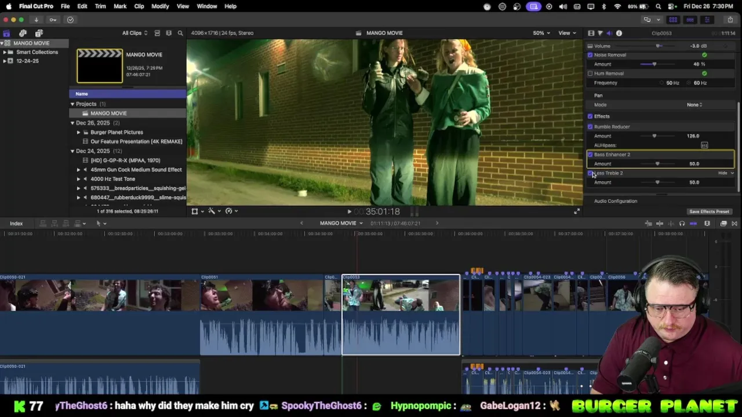This screenshot has width=742, height=417.
Task: Click the Share export icon
Action: click(730, 20)
